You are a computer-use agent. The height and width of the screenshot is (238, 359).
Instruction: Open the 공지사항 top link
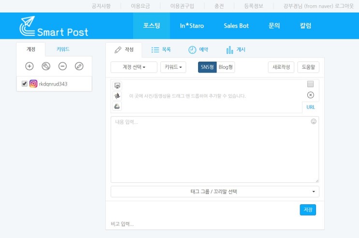pyautogui.click(x=101, y=6)
